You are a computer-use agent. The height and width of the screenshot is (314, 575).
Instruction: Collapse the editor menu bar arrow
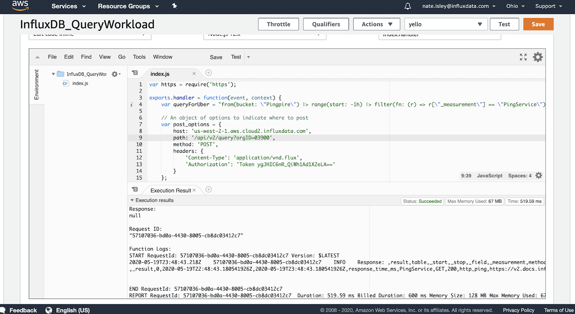[37, 57]
